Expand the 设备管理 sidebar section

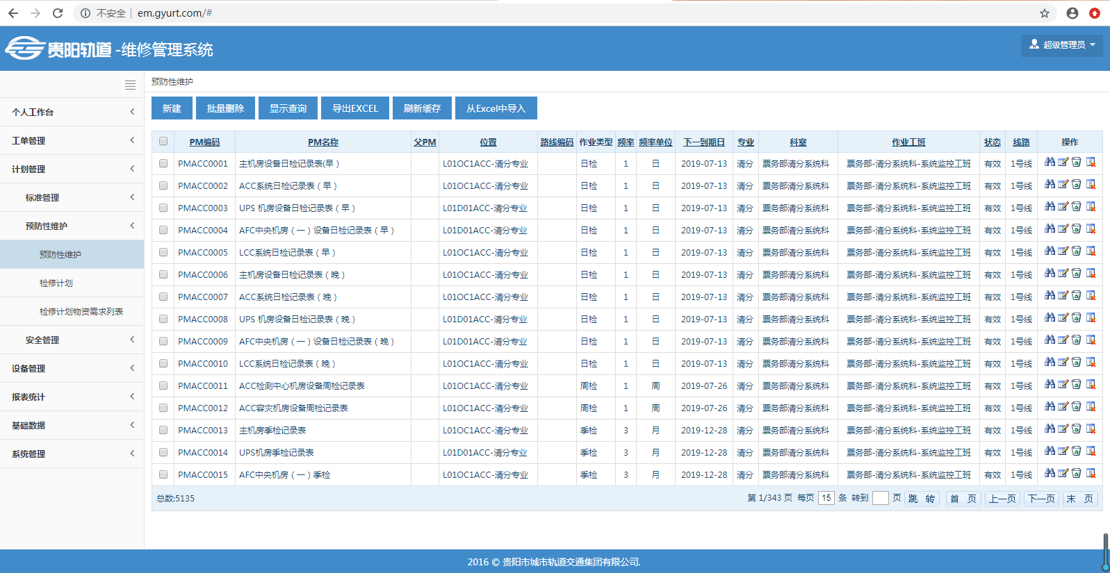click(x=72, y=368)
